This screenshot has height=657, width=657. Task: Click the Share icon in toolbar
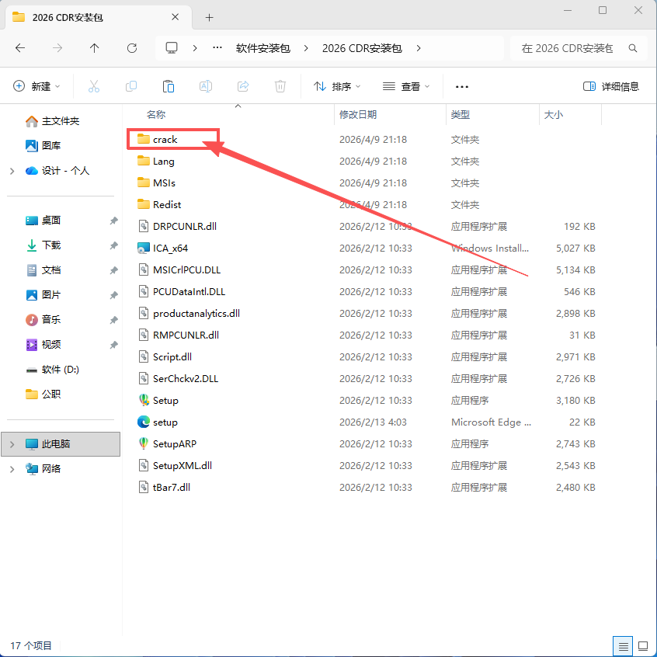pyautogui.click(x=243, y=86)
